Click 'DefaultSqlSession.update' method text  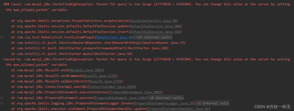pyautogui.click(x=106, y=26)
